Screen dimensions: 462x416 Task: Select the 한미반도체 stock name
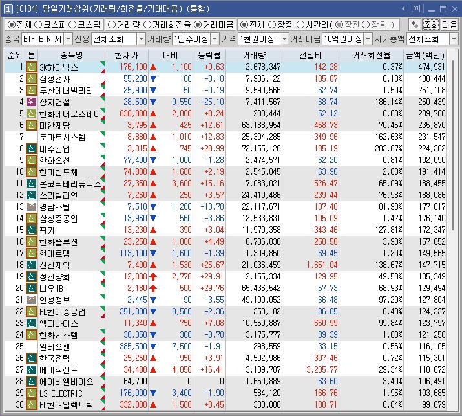tap(59, 172)
